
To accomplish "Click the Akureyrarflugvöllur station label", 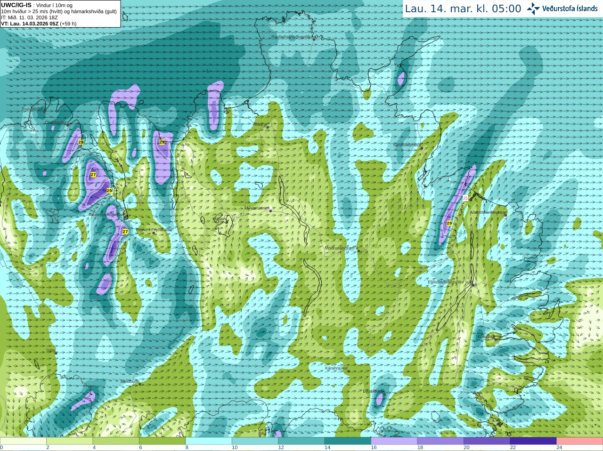I will point(106,215).
